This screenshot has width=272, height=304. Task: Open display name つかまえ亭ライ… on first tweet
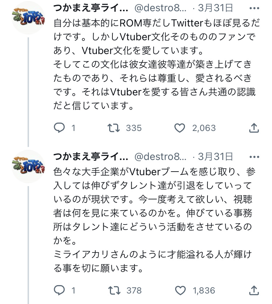[91, 8]
